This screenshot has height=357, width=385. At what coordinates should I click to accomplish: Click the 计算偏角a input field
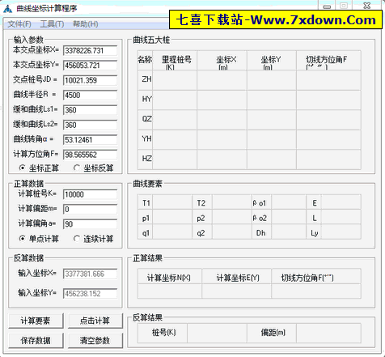(90, 224)
